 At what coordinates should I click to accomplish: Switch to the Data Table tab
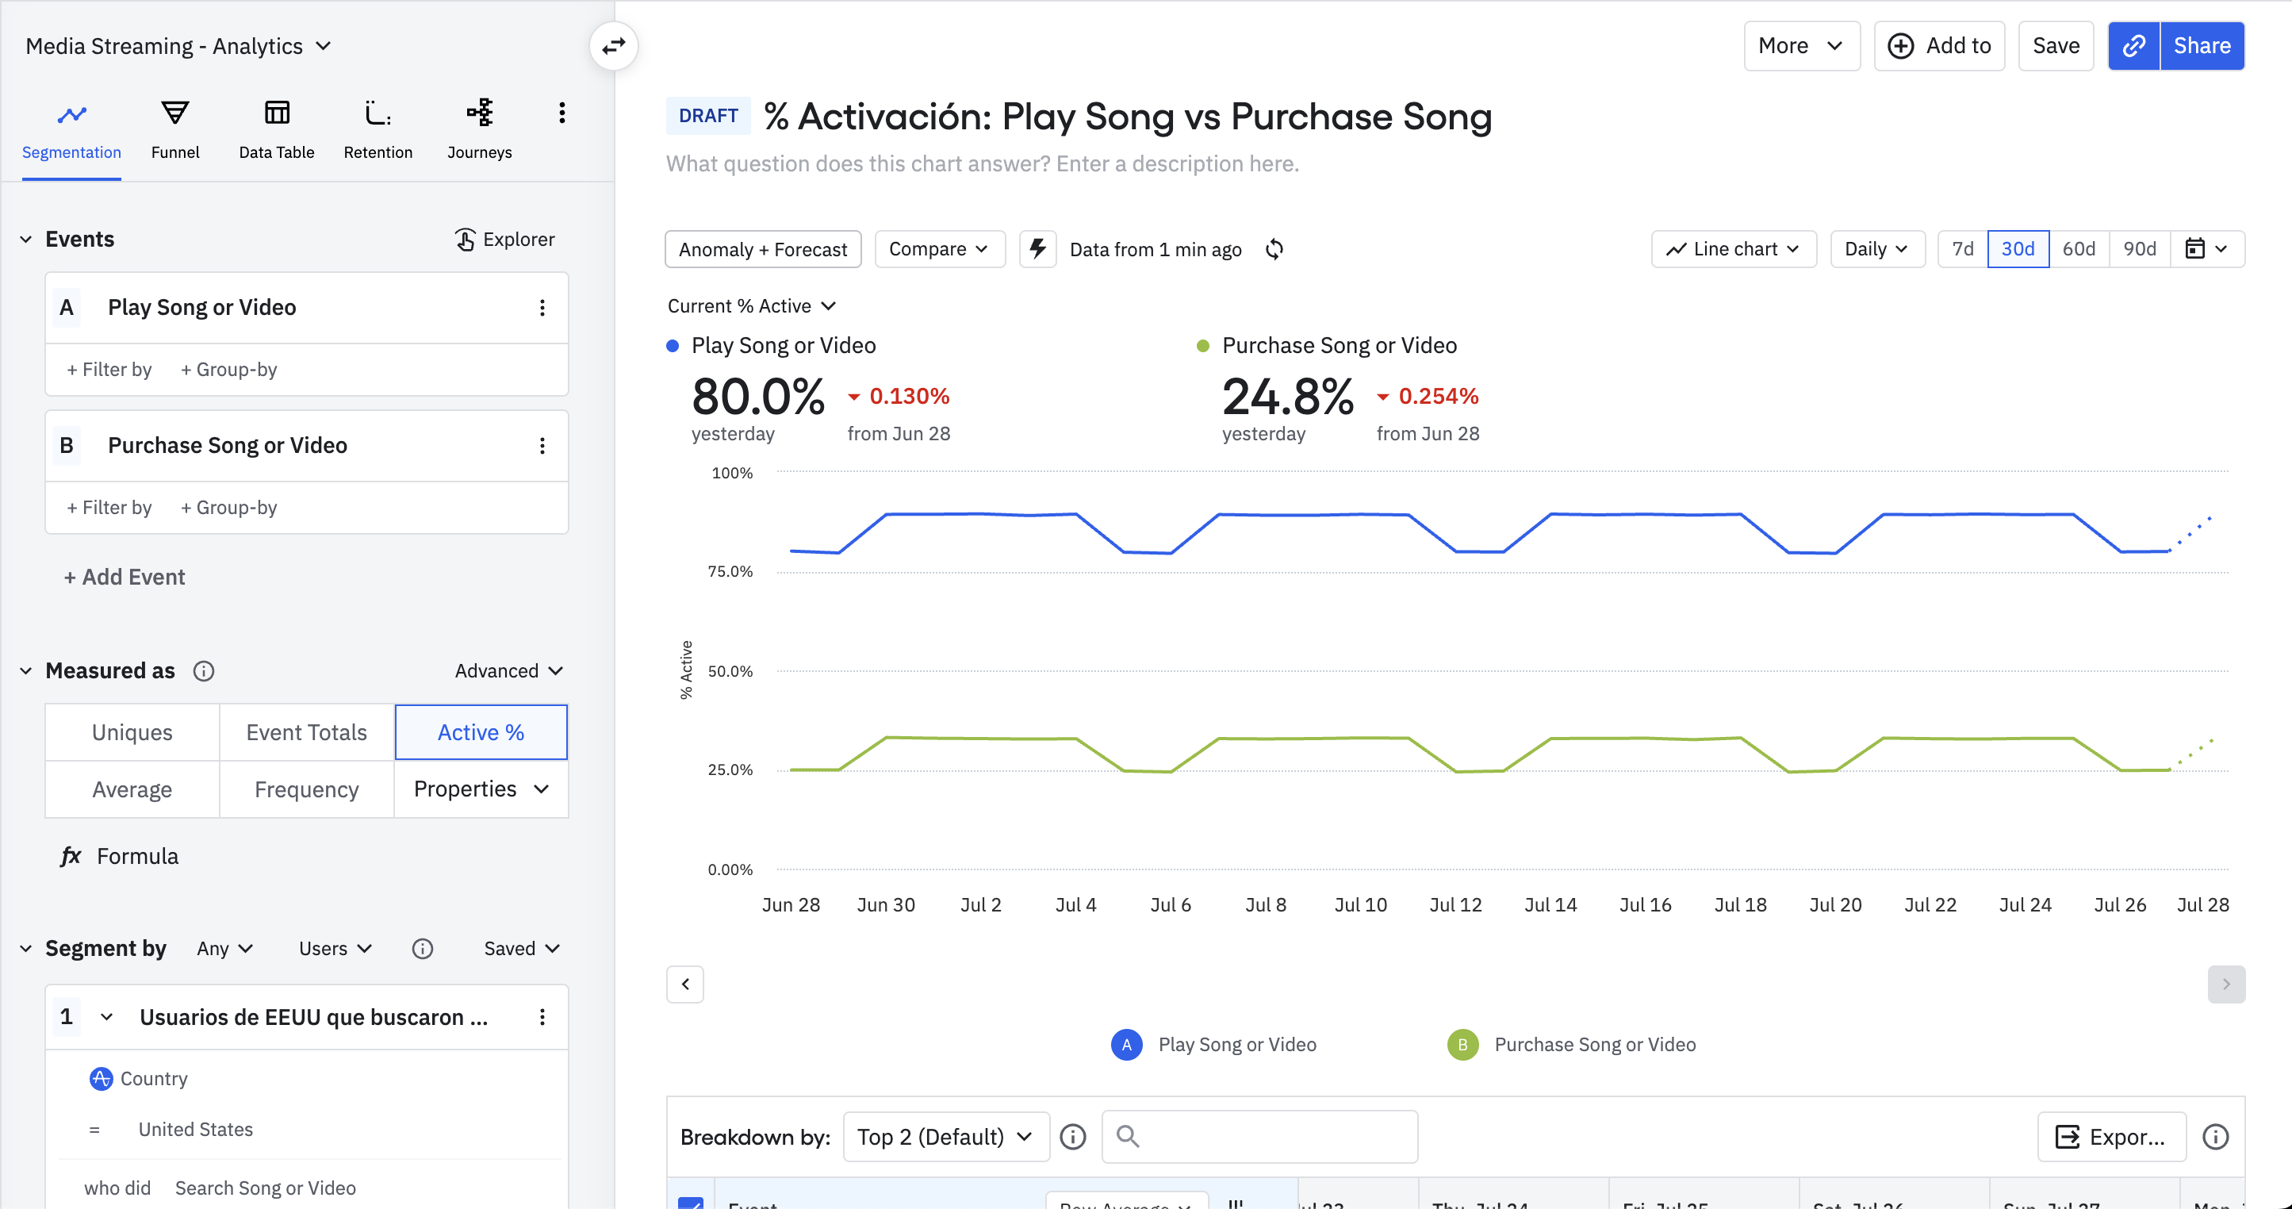pyautogui.click(x=276, y=130)
